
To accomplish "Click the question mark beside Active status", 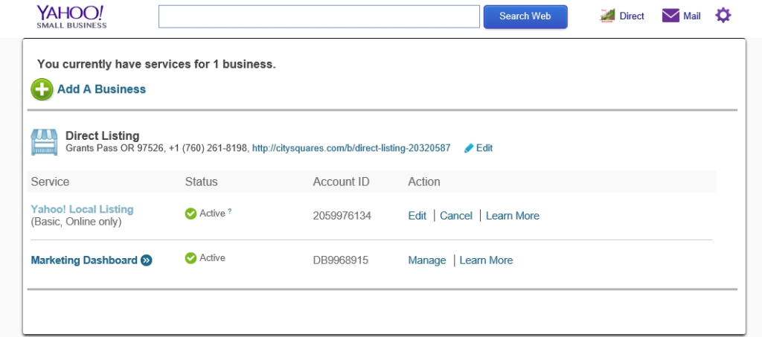I will pos(229,211).
